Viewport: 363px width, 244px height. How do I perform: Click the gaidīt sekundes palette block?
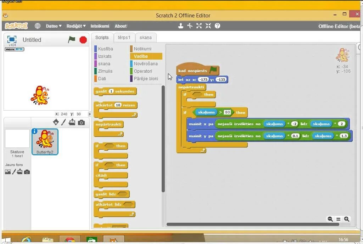click(115, 91)
